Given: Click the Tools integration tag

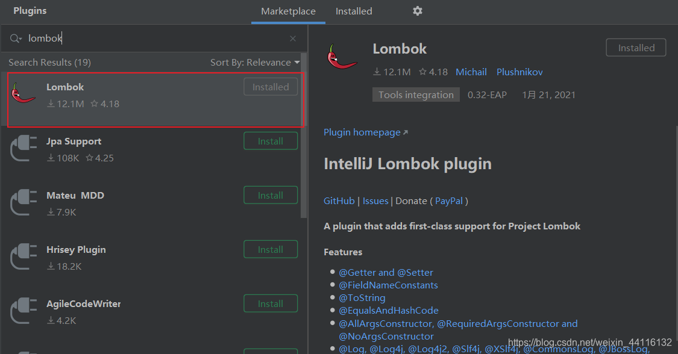Looking at the screenshot, I should [416, 95].
